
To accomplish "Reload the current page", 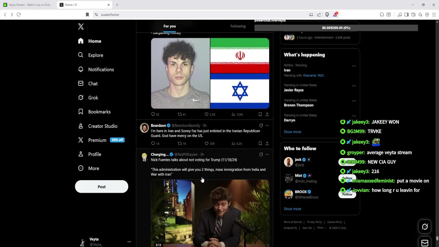I will pyautogui.click(x=19, y=14).
